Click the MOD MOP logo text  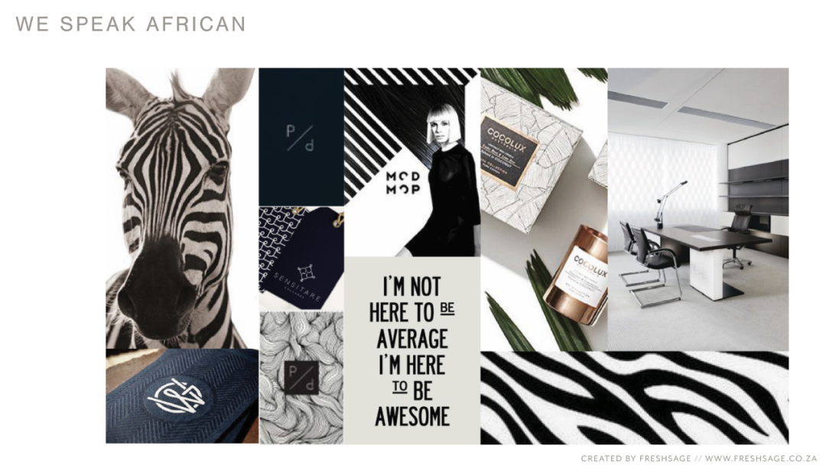[x=403, y=183]
